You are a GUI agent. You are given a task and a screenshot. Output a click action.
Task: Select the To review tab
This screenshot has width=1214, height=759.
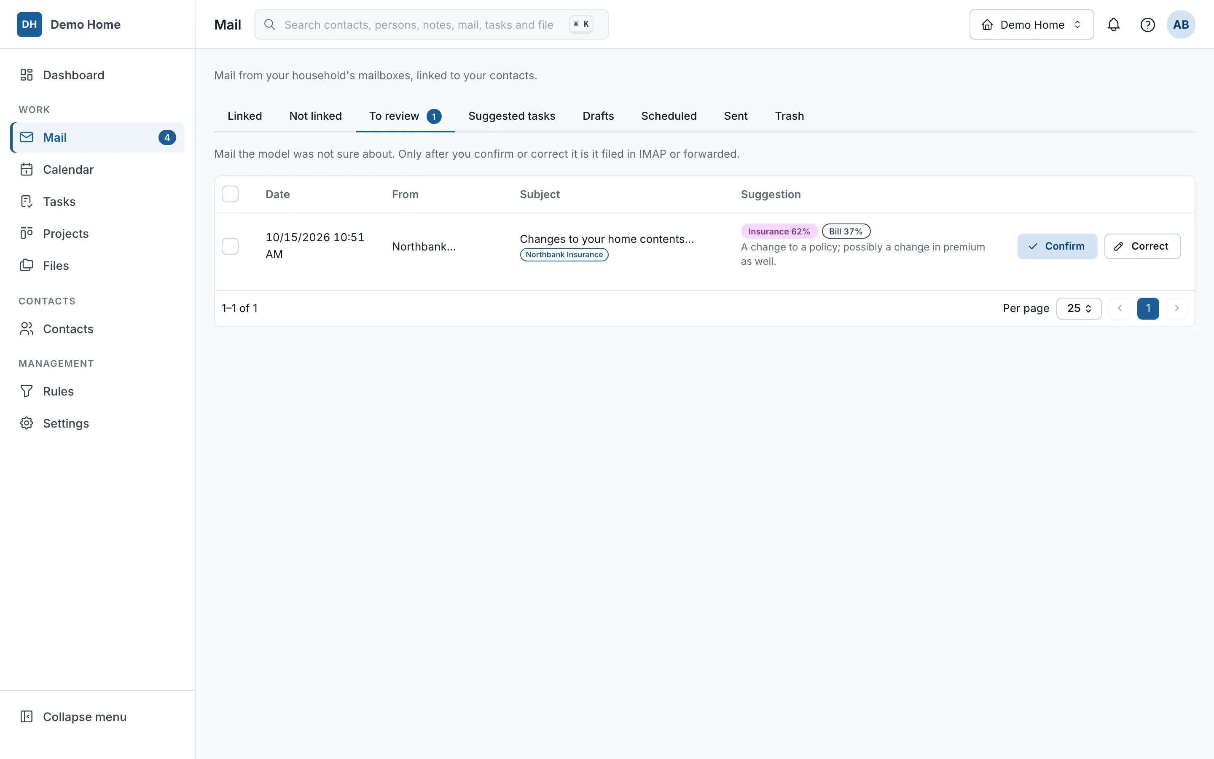[406, 116]
